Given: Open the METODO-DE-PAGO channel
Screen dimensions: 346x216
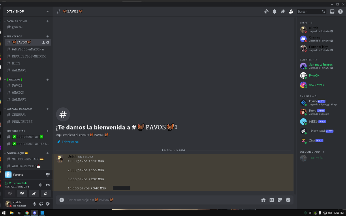Looking at the screenshot, I should pyautogui.click(x=28, y=159).
